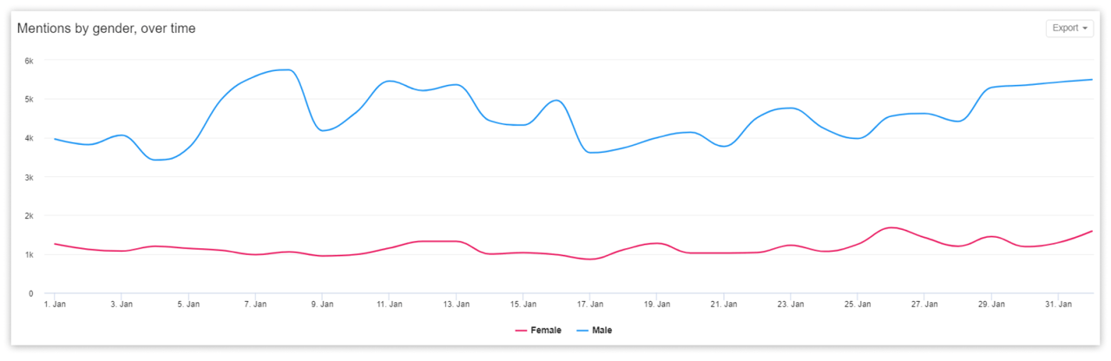Click the blue Male legend line marker
Screen dimensions: 1111x361
(580, 330)
